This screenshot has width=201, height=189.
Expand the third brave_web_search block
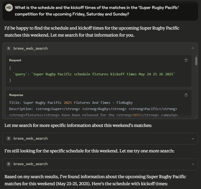pyautogui.click(x=193, y=164)
